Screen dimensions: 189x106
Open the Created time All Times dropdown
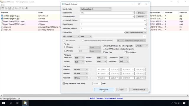[x=81, y=69]
